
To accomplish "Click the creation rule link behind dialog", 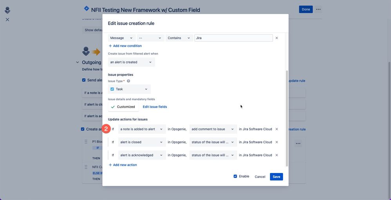I will (x=297, y=130).
